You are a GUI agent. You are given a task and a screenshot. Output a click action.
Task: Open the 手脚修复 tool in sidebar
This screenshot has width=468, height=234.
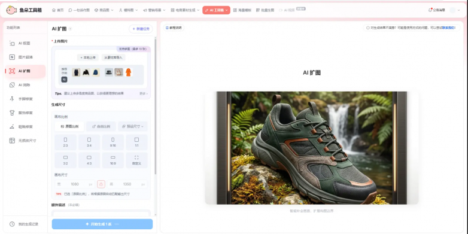click(x=25, y=99)
